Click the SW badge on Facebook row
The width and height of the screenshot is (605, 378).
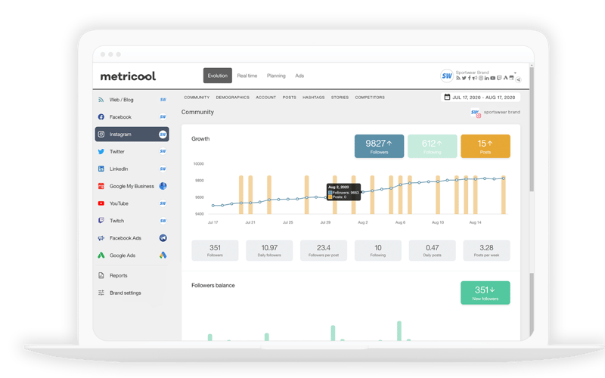click(163, 117)
